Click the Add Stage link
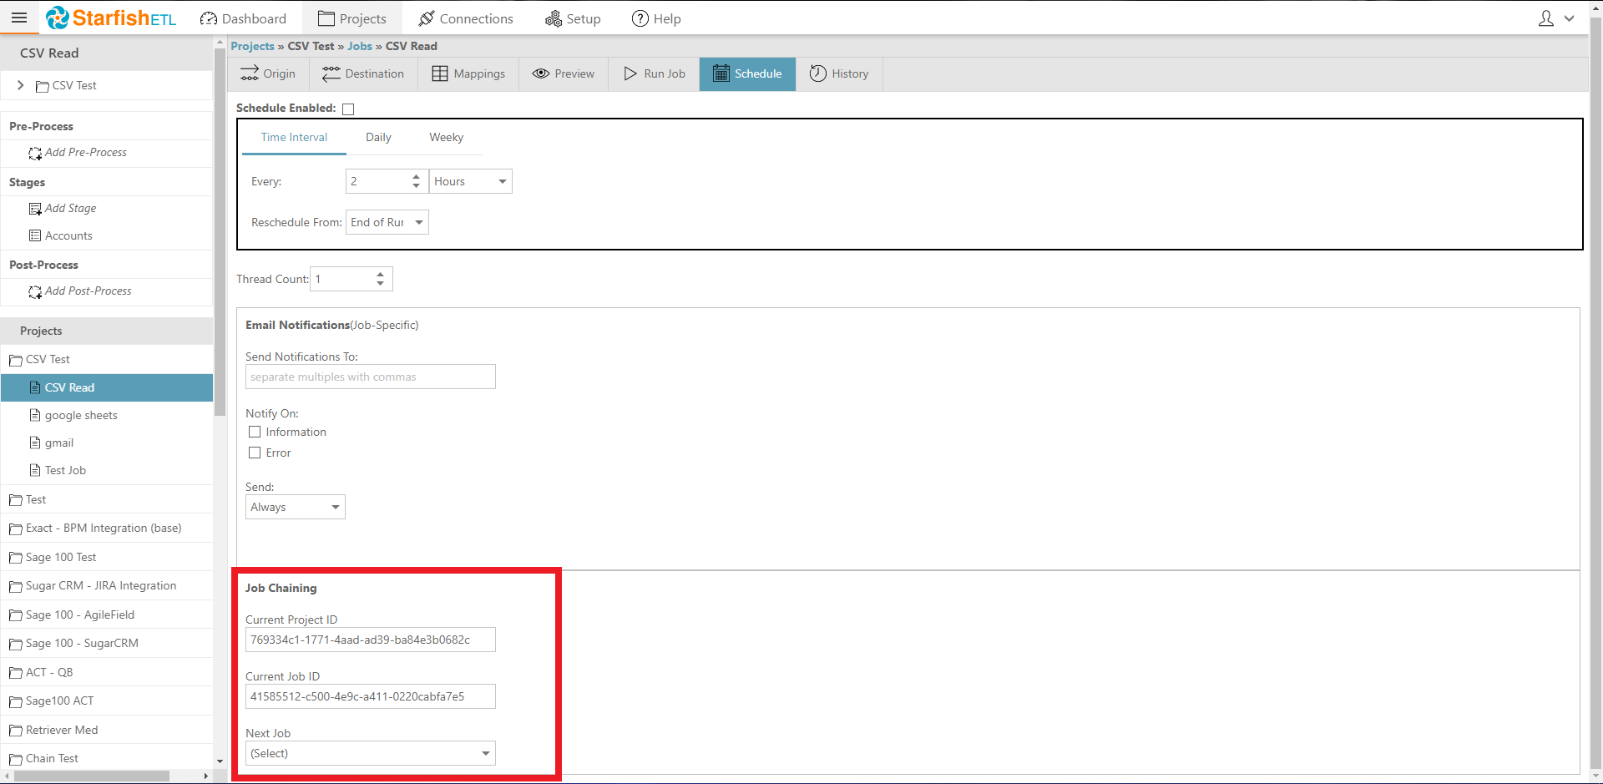Screen dimensions: 1603x784 pos(71,208)
